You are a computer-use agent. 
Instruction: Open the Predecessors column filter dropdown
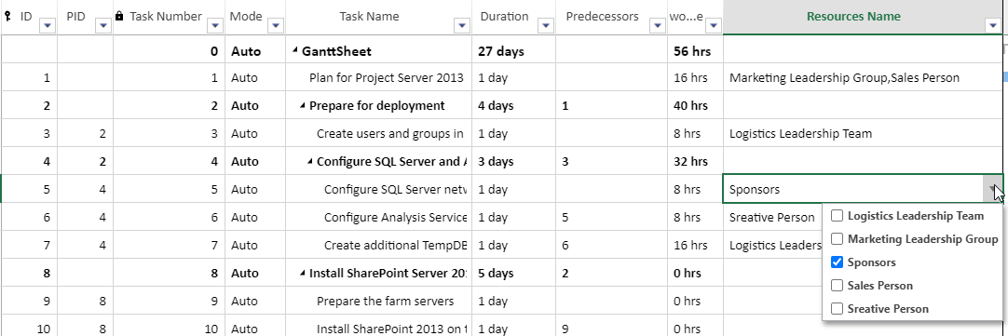click(658, 25)
